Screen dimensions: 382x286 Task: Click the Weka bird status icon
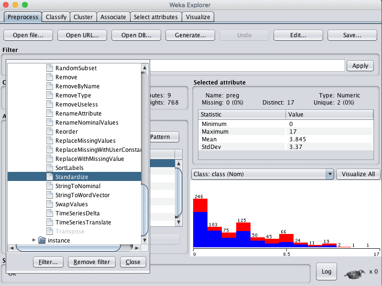click(x=355, y=274)
